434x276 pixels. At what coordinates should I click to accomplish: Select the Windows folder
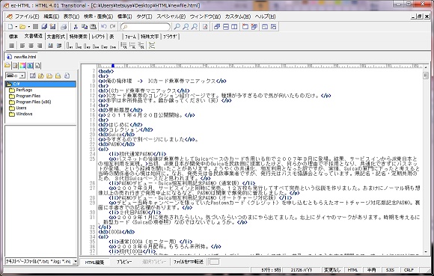pyautogui.click(x=24, y=114)
